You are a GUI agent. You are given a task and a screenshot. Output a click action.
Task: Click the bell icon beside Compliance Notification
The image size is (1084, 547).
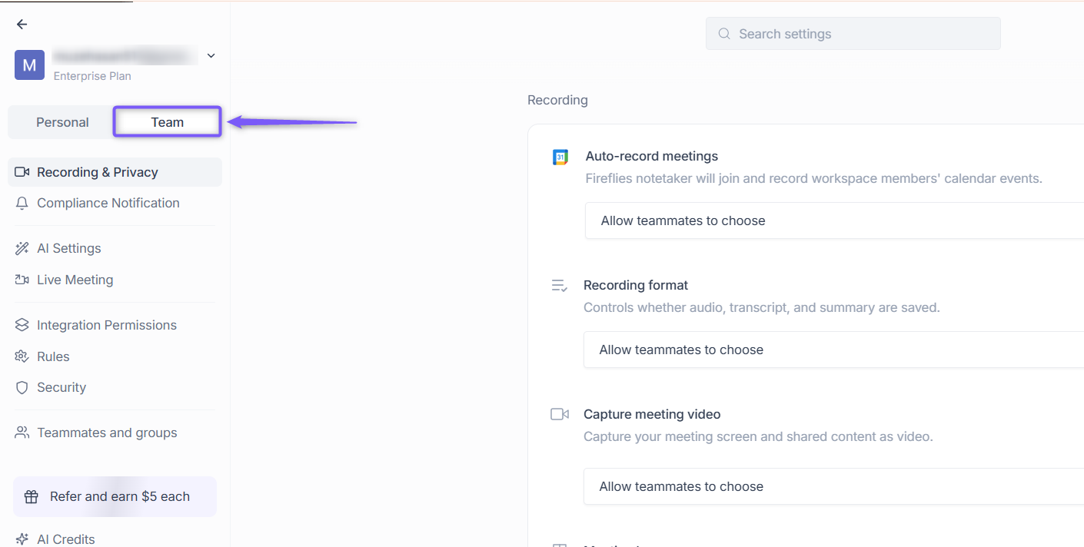tap(22, 204)
